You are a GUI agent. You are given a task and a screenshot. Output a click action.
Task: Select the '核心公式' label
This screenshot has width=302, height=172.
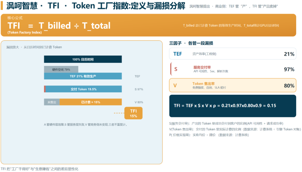[15, 18]
